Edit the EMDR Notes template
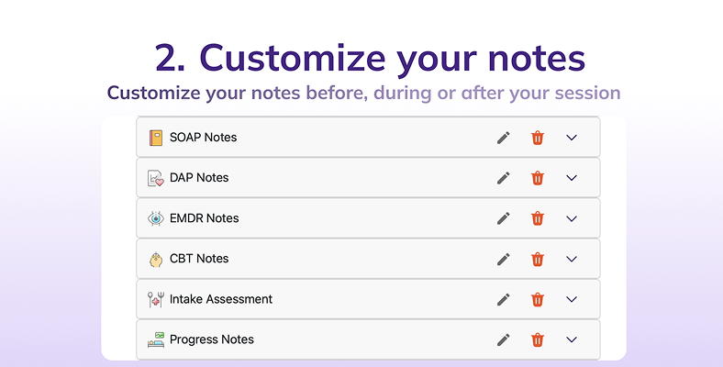 pos(504,218)
